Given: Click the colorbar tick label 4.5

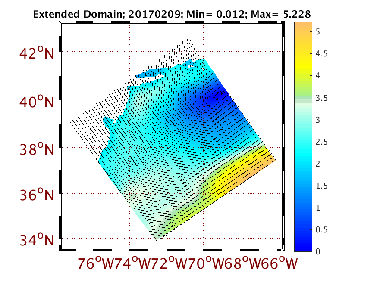Looking at the screenshot, I should (x=321, y=53).
